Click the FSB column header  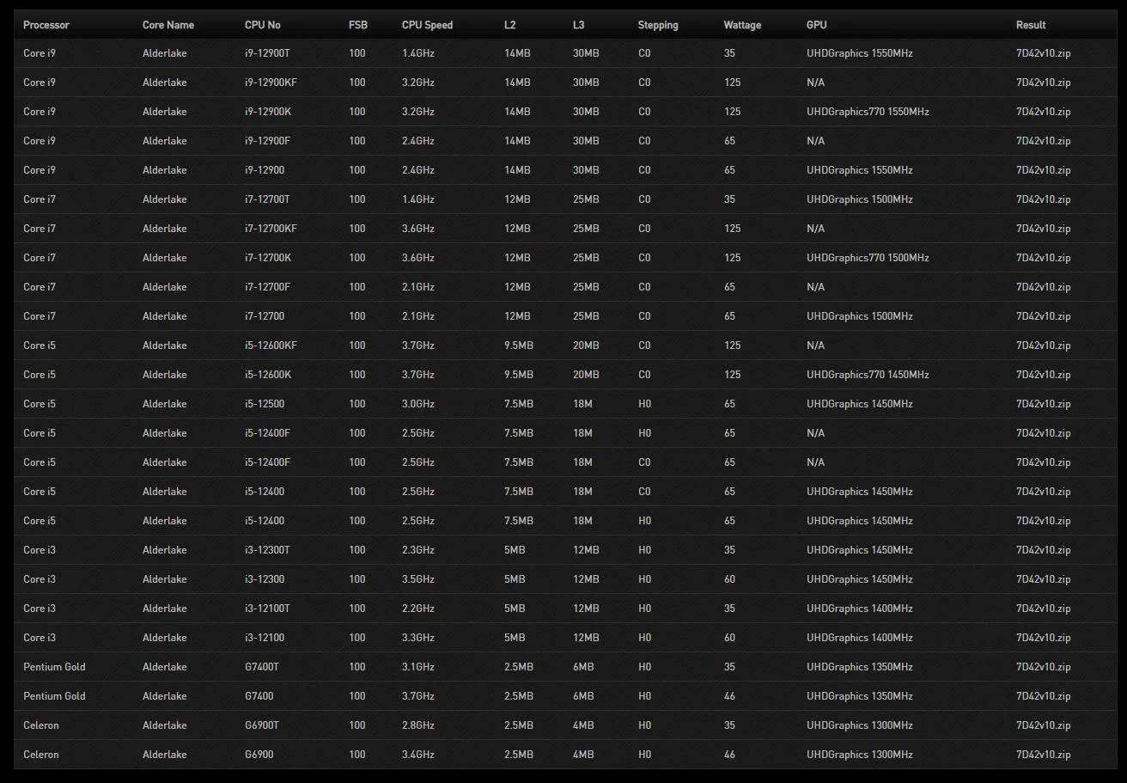358,25
